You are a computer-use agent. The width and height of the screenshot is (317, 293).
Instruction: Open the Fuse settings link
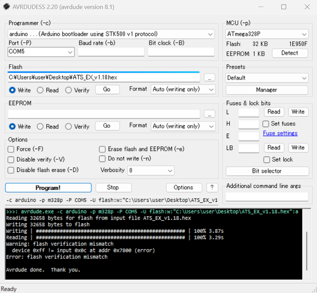coord(280,133)
